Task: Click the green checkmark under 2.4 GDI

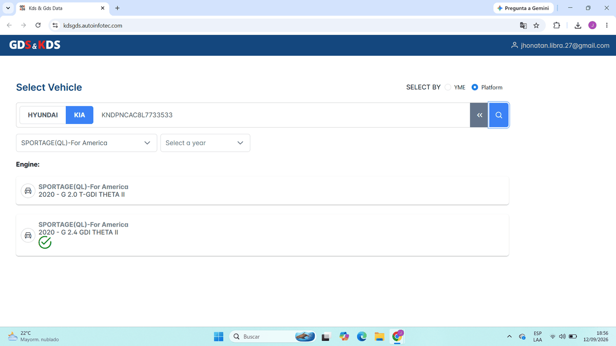Action: (x=45, y=242)
